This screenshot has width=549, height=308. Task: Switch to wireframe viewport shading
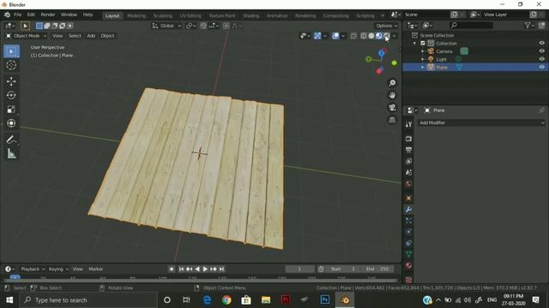click(364, 36)
